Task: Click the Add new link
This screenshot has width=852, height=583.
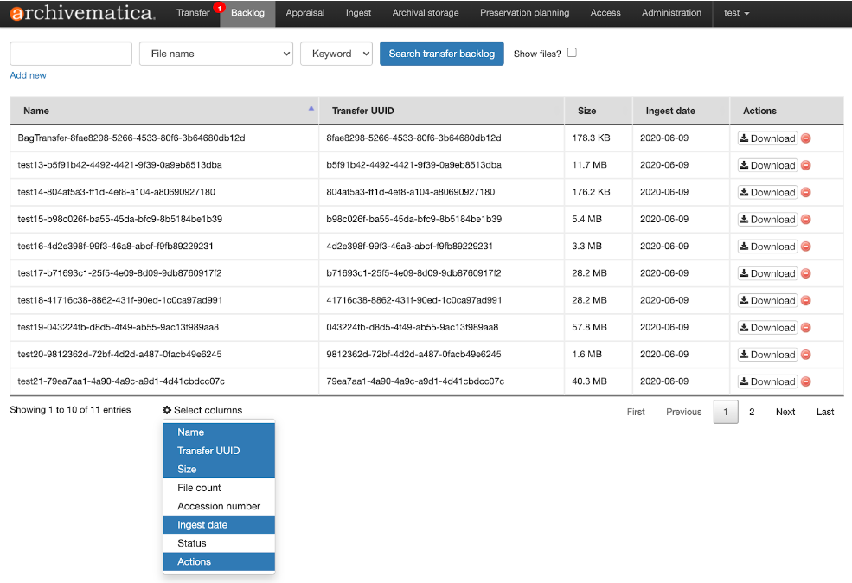Action: pos(27,75)
